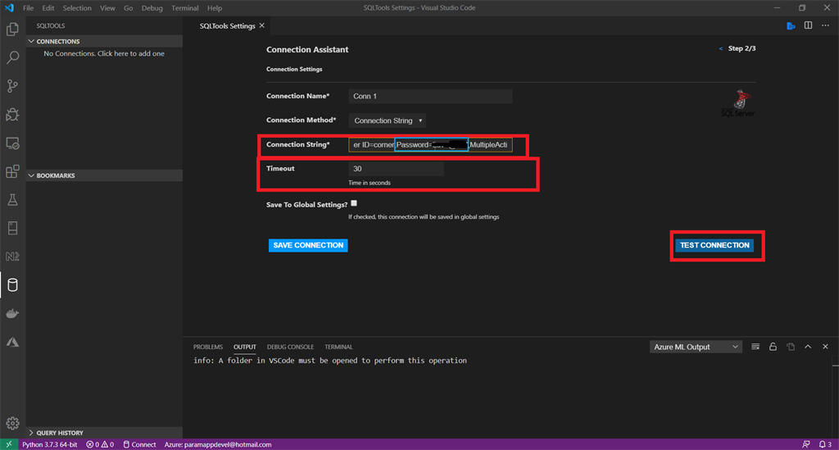The height and width of the screenshot is (450, 839).
Task: Open the Azure ML Output channel dropdown
Action: tap(696, 347)
